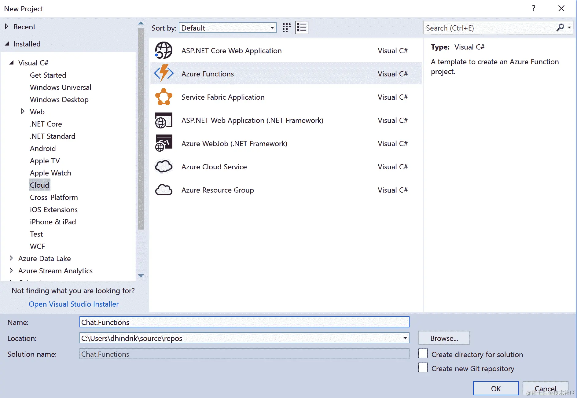Open the Location path dropdown arrow

pyautogui.click(x=405, y=338)
